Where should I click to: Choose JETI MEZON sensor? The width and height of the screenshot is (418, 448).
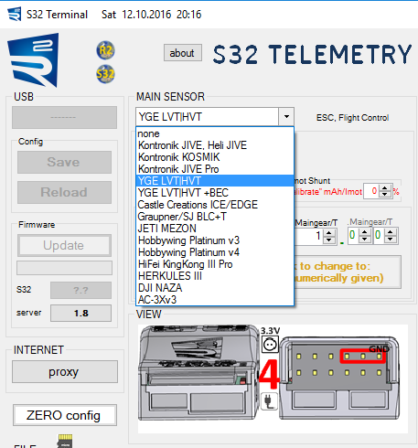[x=215, y=229]
